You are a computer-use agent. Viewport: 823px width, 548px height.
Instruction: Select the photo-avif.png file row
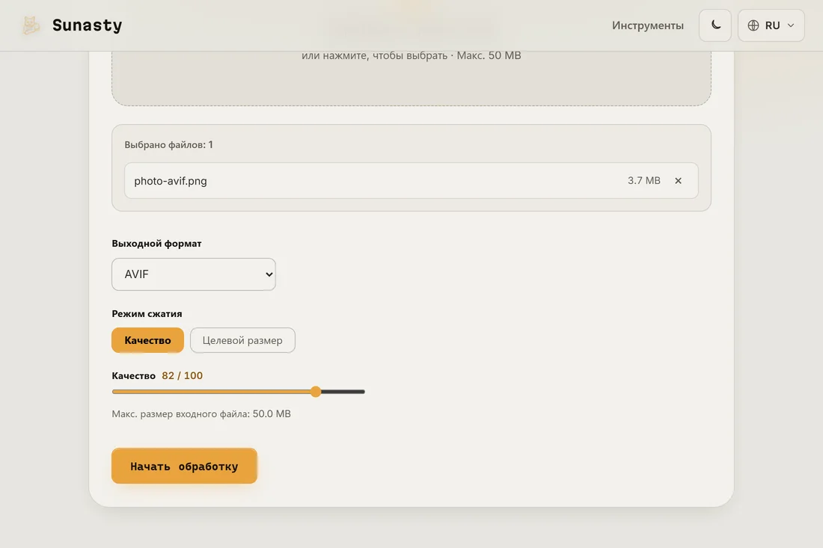pos(411,180)
